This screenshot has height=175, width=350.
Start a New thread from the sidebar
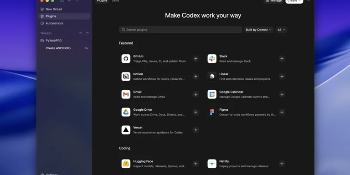pos(64,9)
